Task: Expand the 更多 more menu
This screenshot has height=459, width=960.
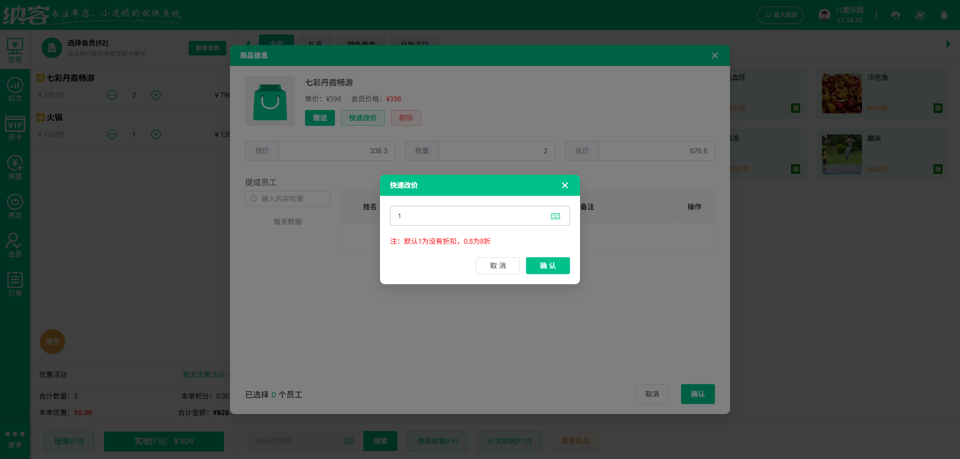Action: pyautogui.click(x=15, y=439)
